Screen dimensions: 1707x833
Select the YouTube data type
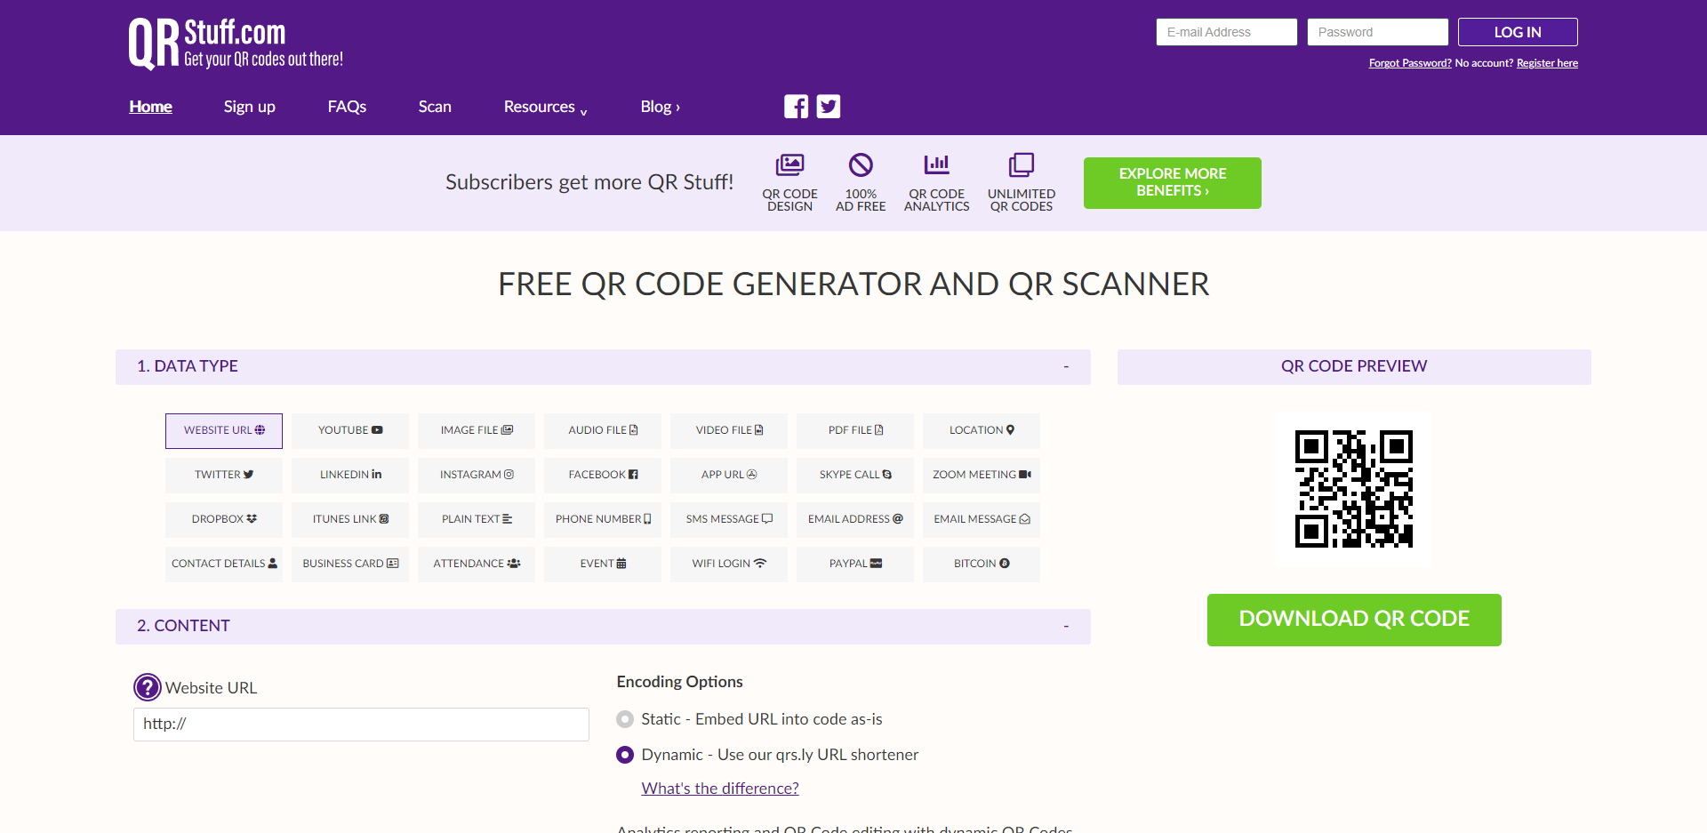[x=349, y=430]
